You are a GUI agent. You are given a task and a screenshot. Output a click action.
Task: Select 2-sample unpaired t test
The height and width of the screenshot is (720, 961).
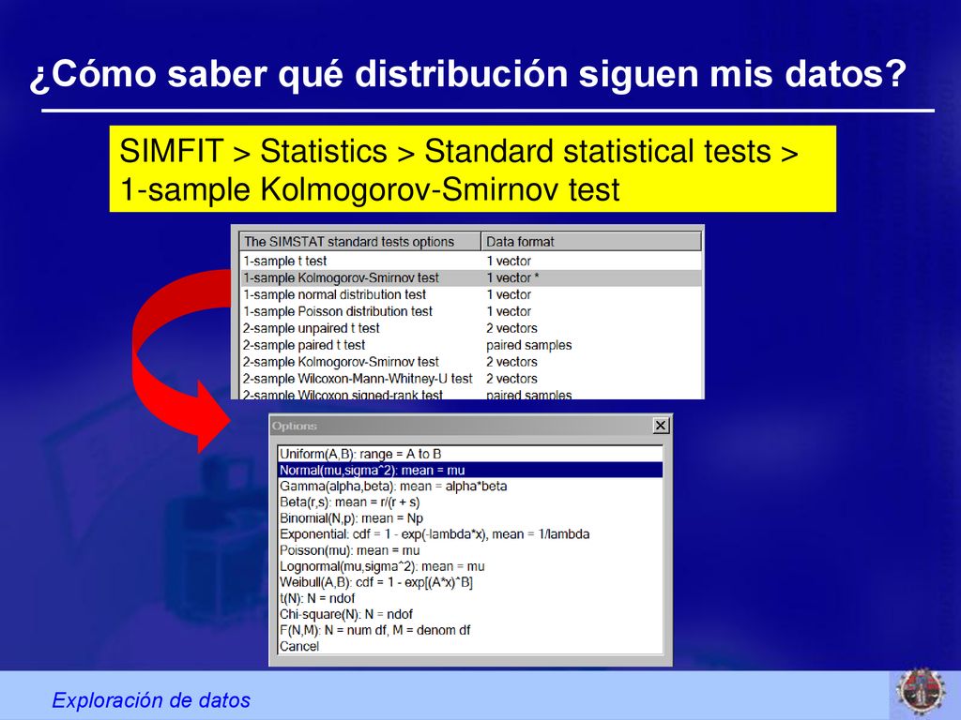470,328
